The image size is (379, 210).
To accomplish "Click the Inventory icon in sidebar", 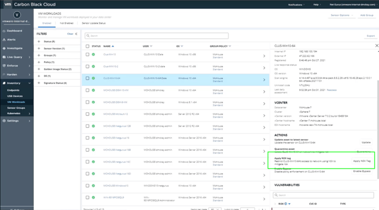I will click(4, 83).
